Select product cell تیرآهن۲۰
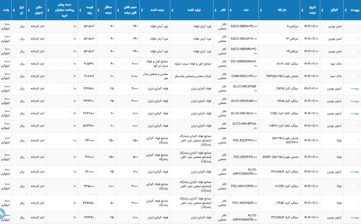 292,26
